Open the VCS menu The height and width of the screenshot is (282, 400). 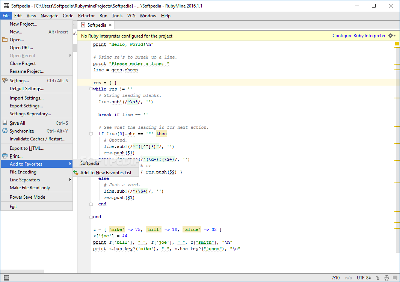[x=131, y=16]
